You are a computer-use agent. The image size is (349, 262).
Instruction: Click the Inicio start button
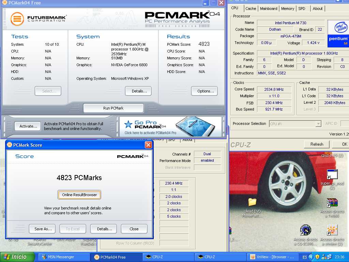point(17,257)
